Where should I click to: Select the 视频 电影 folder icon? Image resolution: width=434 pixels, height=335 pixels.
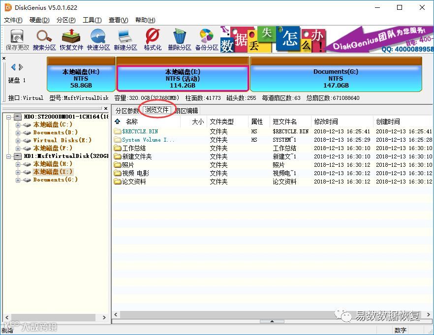[118, 173]
